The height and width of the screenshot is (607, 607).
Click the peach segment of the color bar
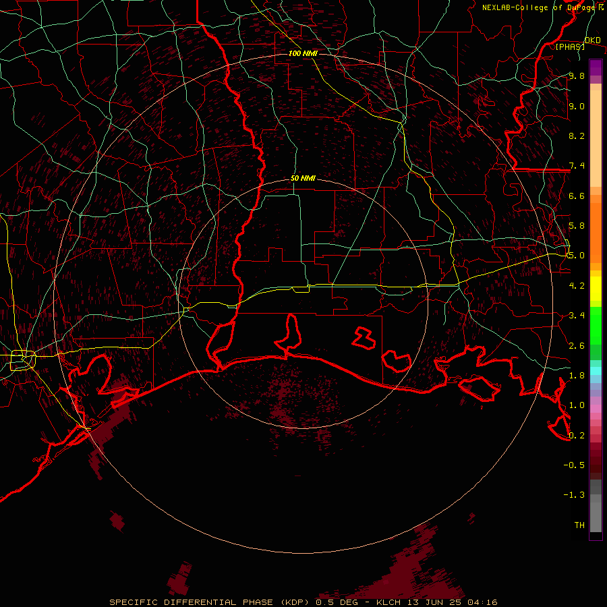pyautogui.click(x=596, y=136)
